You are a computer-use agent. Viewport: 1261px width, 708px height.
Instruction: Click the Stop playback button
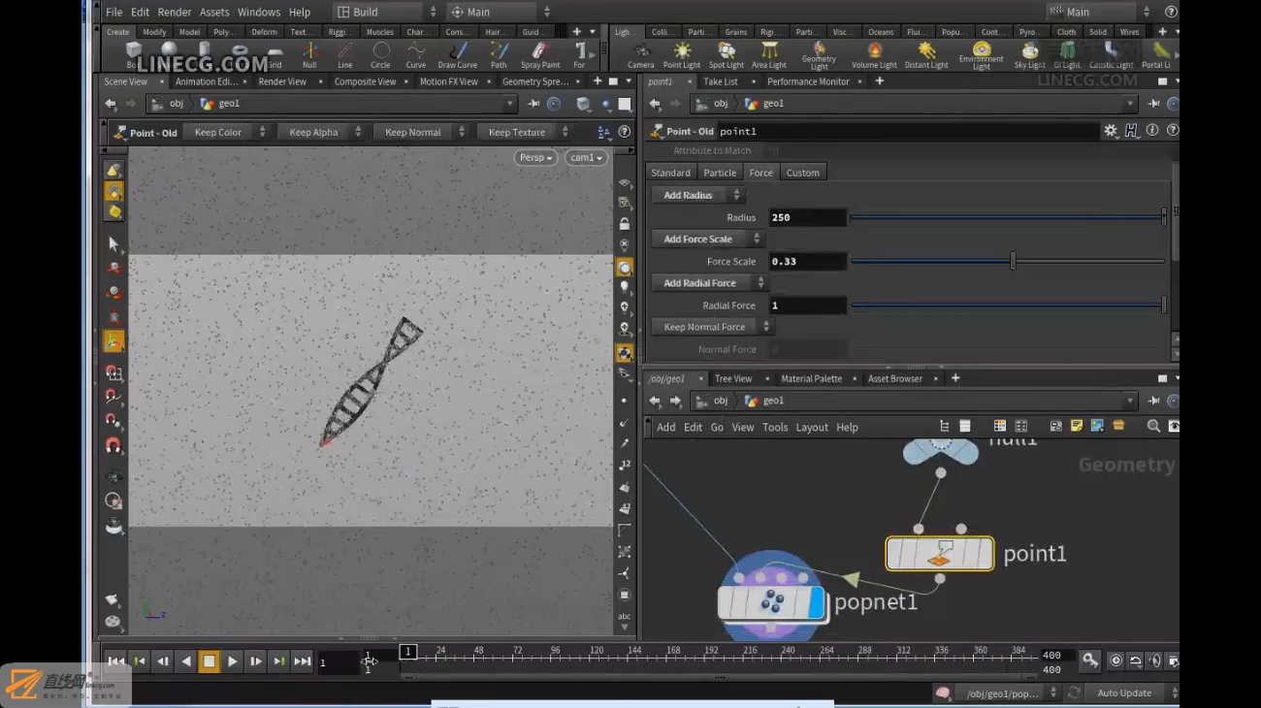click(x=209, y=661)
